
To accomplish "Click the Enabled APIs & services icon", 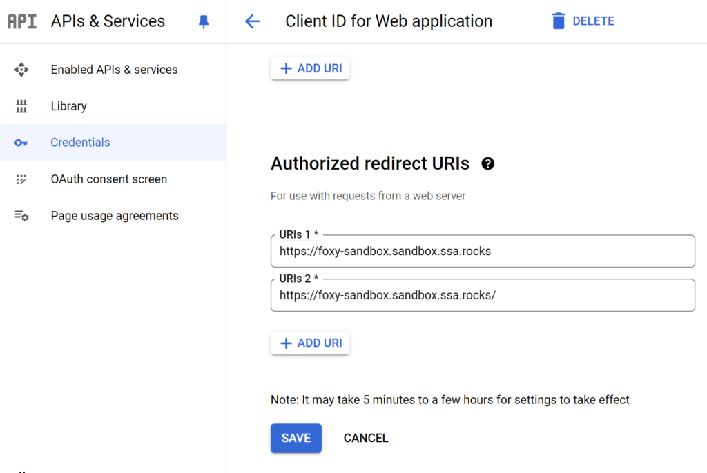I will tap(21, 70).
